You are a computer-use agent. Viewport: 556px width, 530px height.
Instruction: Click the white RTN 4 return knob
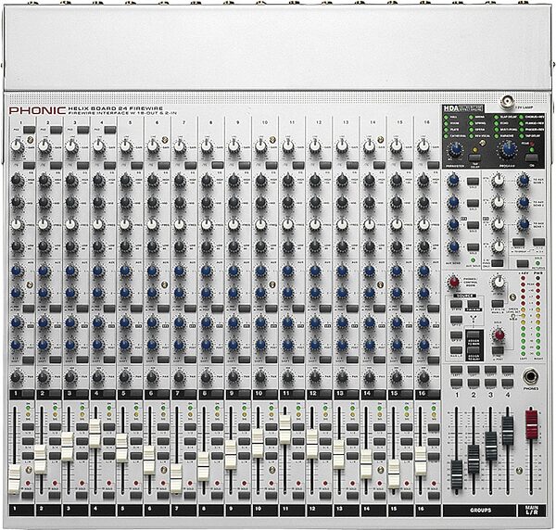(x=498, y=246)
